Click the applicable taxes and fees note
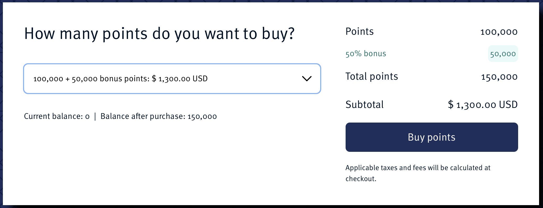This screenshot has width=543, height=208. (418, 173)
